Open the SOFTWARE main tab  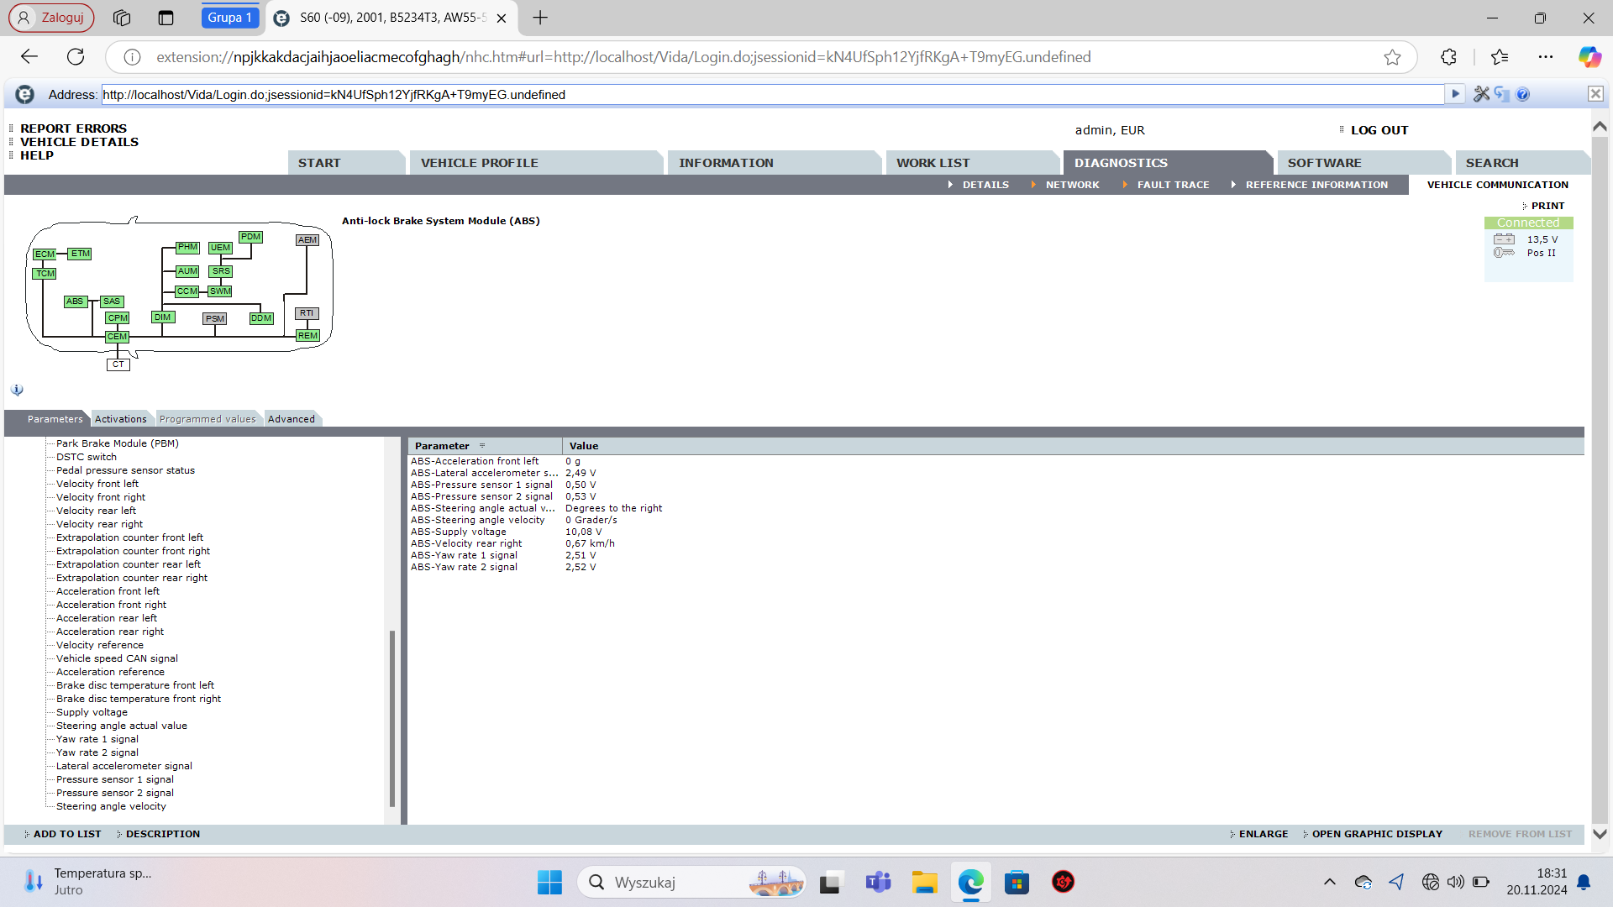click(1324, 163)
